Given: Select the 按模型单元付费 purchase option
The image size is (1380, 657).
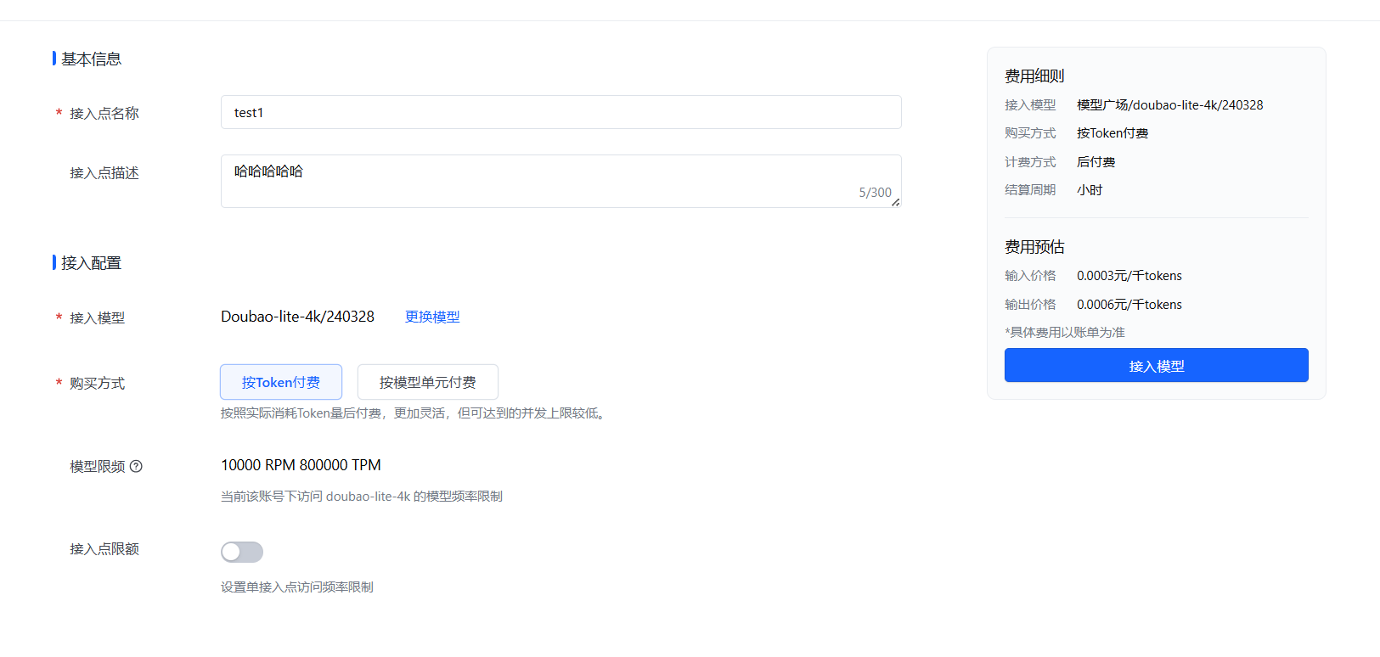Looking at the screenshot, I should point(427,382).
